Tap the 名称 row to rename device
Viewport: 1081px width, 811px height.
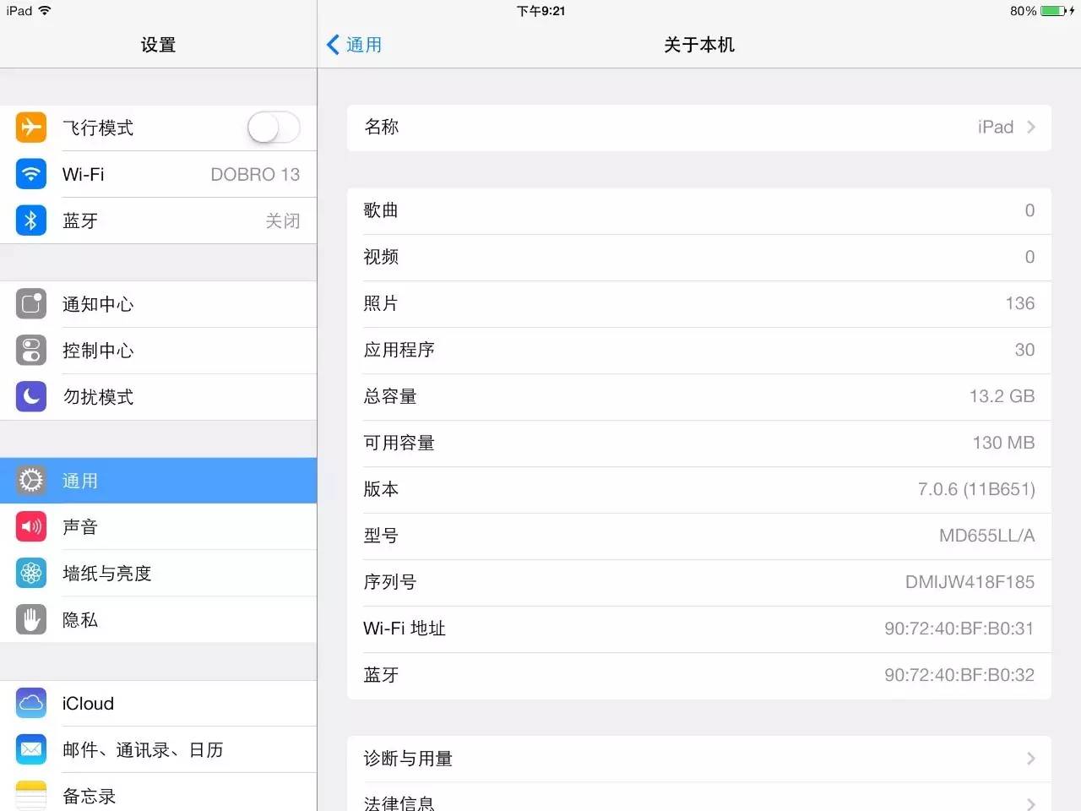coord(699,128)
